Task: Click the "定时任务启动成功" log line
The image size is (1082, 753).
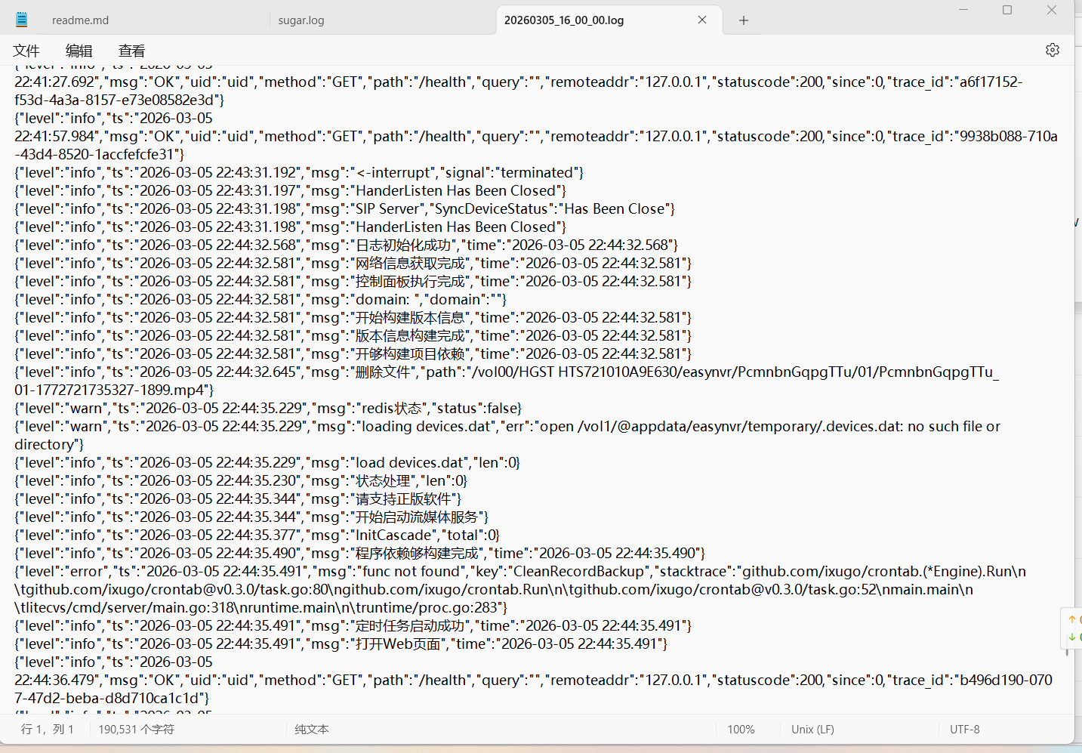Action: click(353, 626)
